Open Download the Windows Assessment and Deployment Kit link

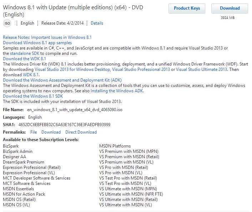coord(62,80)
